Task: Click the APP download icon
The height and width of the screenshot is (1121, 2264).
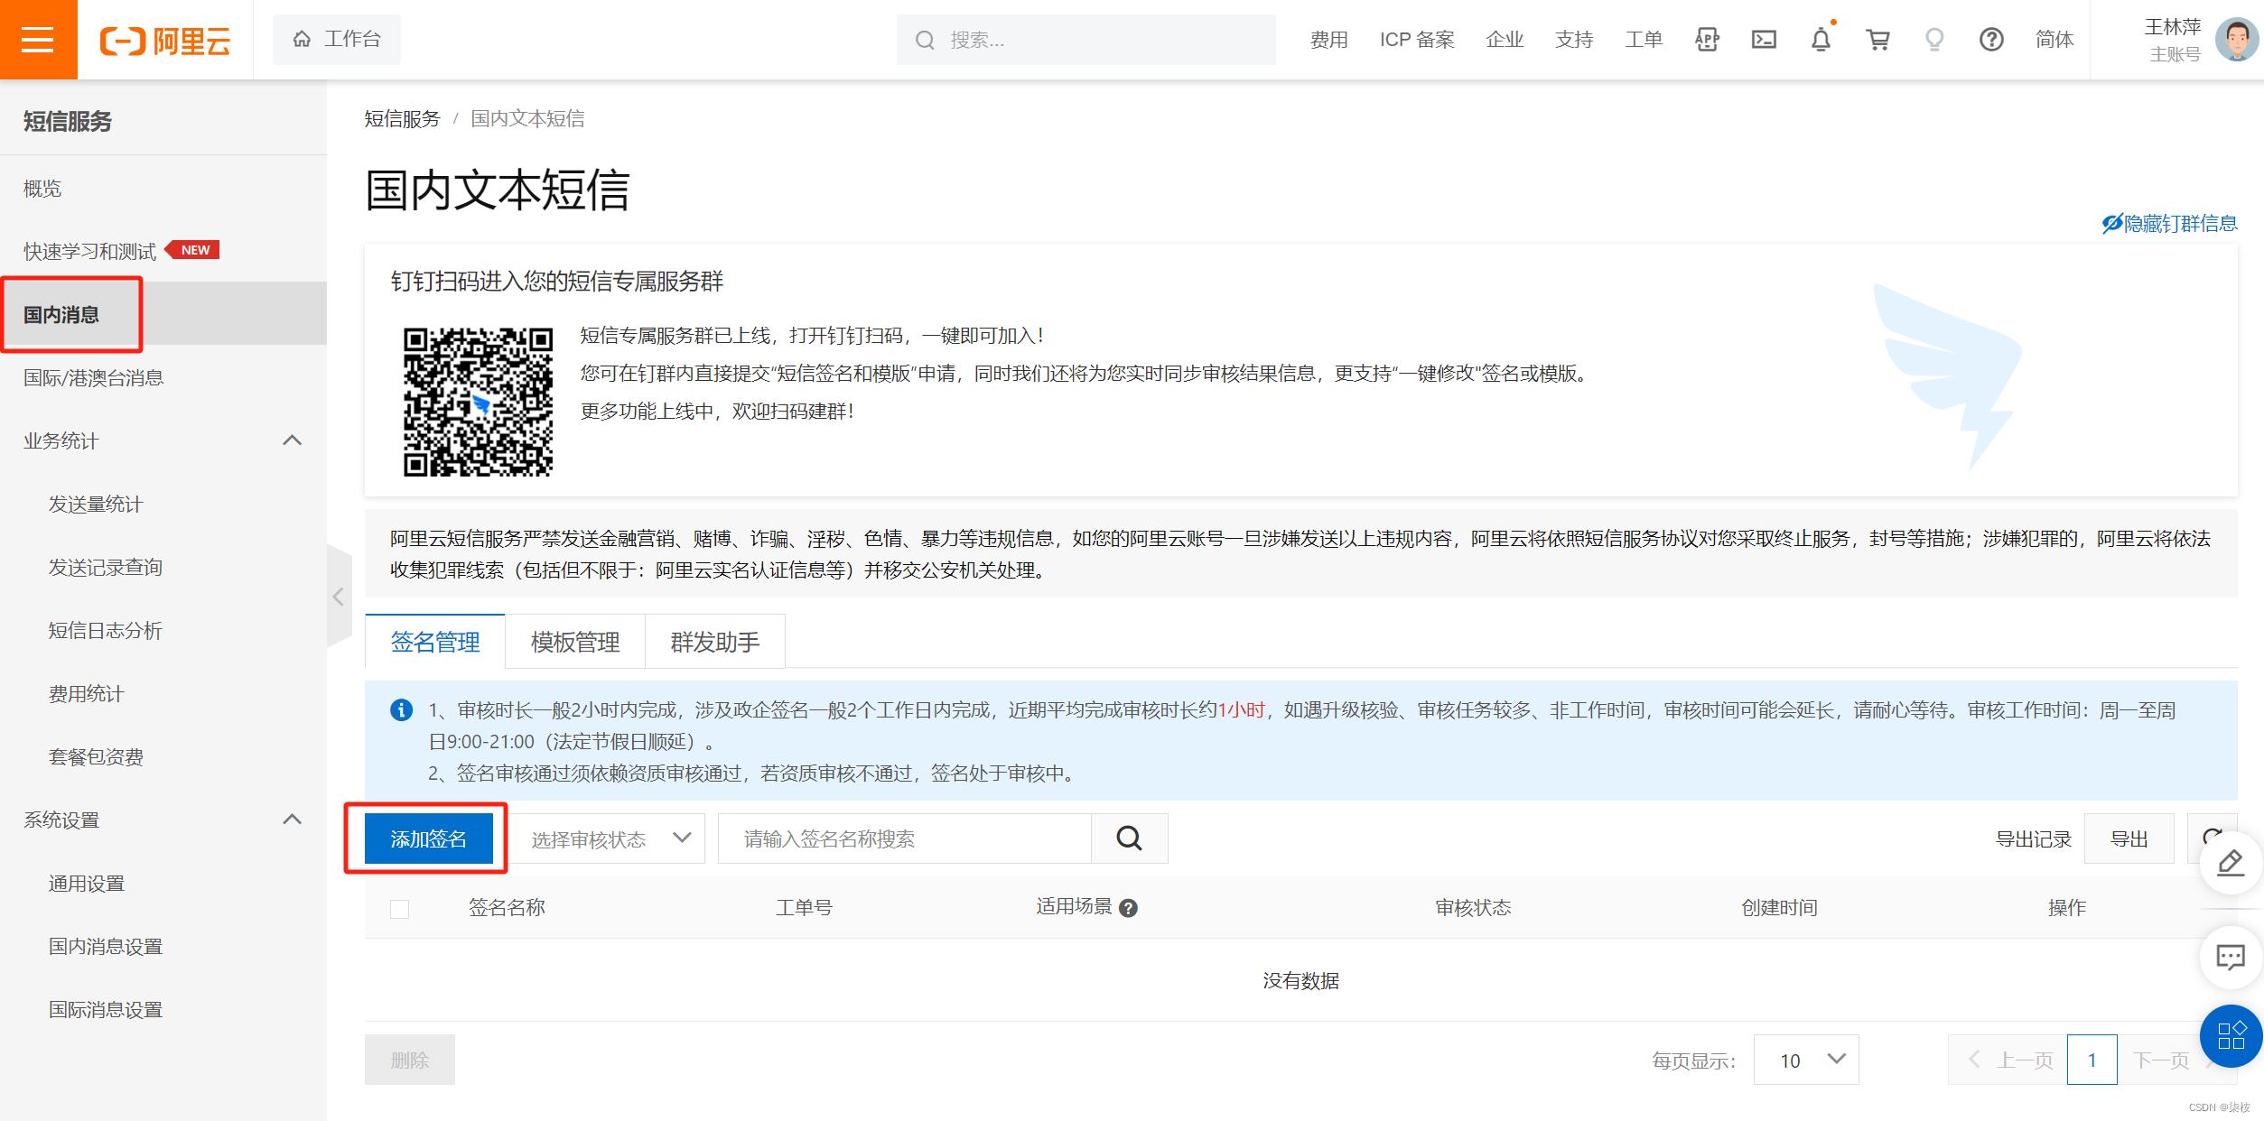Action: point(1707,40)
